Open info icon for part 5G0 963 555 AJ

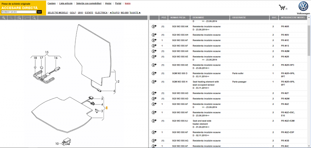[x=154, y=121]
